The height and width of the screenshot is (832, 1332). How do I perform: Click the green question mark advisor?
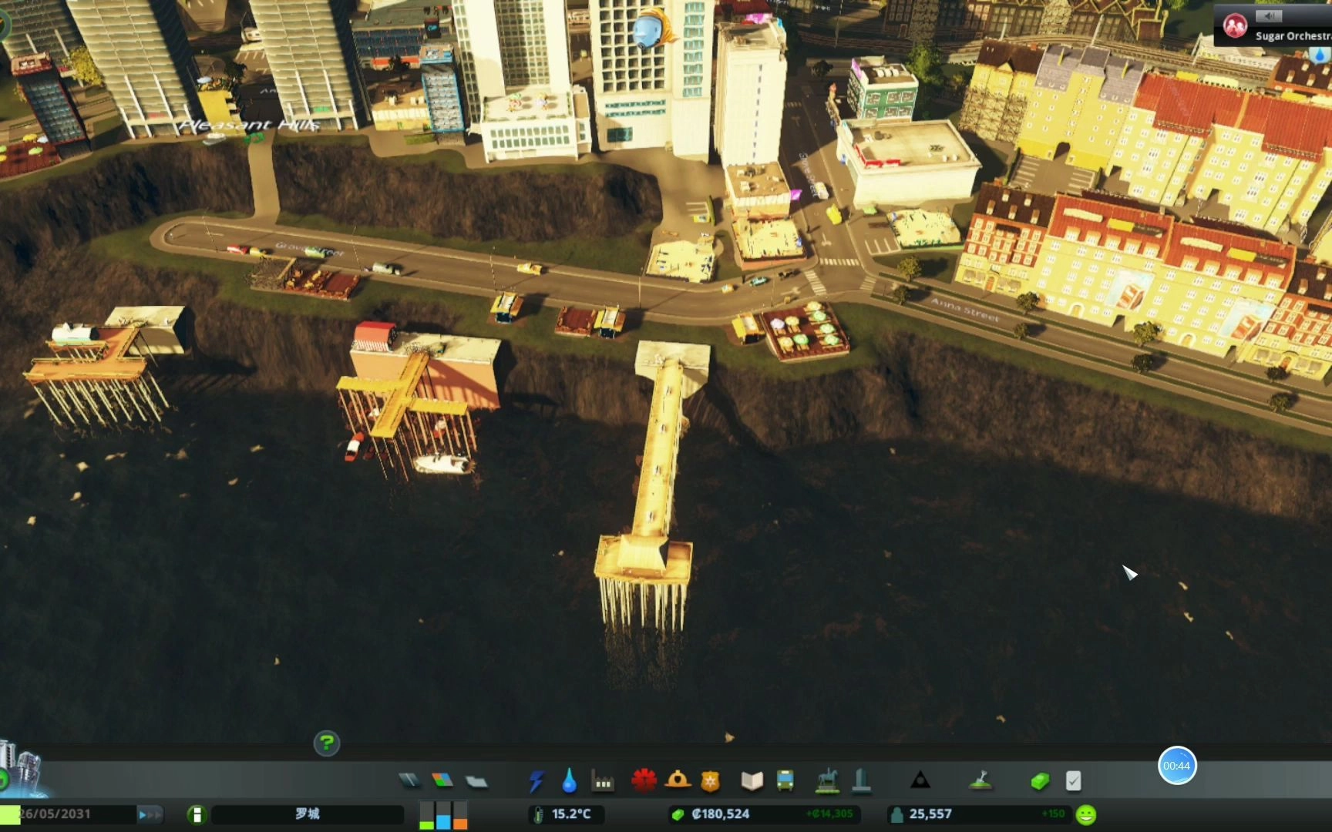point(327,743)
